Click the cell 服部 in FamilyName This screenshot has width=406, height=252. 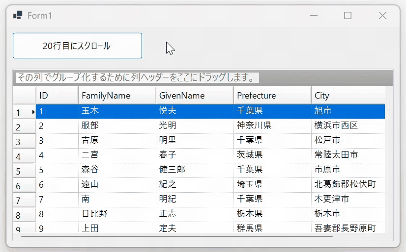[117, 126]
